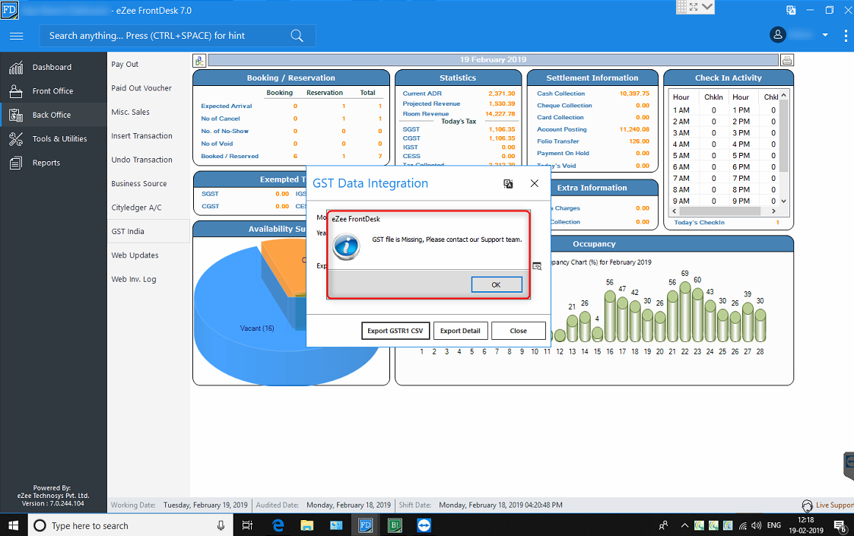Click the Tools & Utilities wrench icon

(x=16, y=139)
